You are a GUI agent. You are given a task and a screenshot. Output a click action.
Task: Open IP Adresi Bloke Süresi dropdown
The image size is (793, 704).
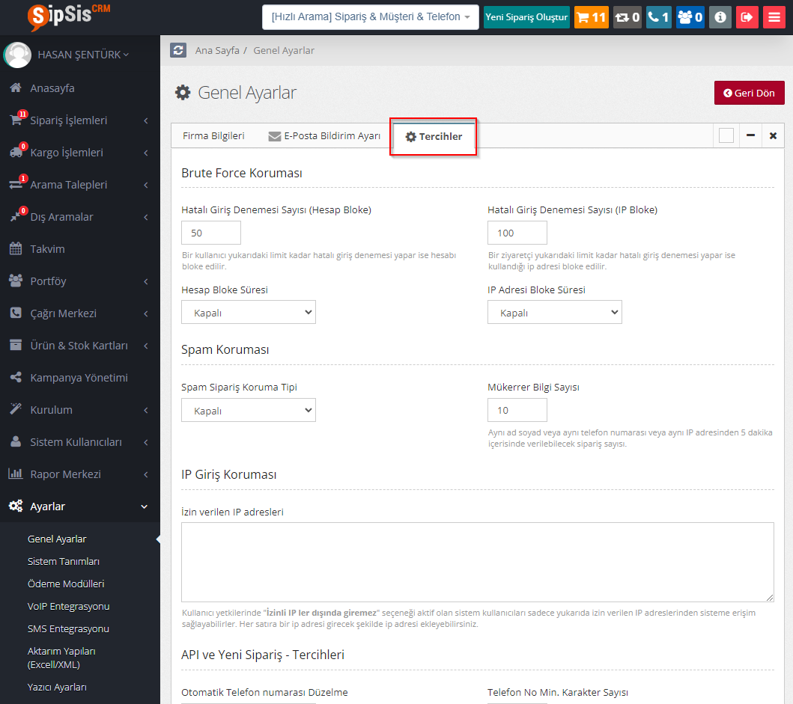pyautogui.click(x=554, y=313)
